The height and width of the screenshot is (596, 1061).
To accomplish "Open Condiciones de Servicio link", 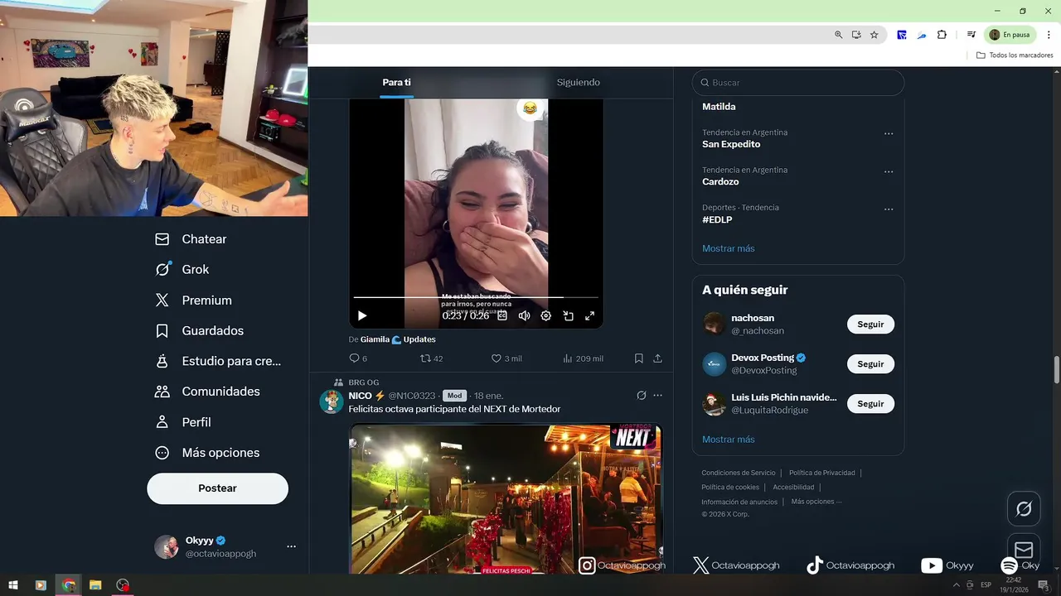I will click(x=739, y=473).
